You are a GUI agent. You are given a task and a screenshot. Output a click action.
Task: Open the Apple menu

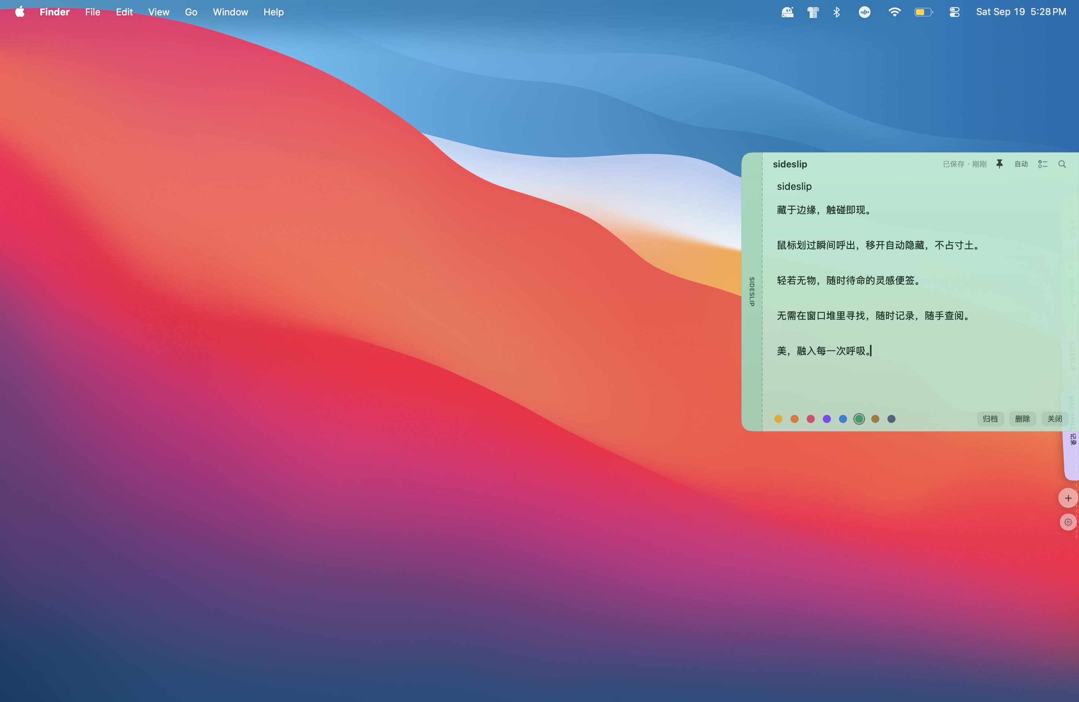click(x=20, y=12)
